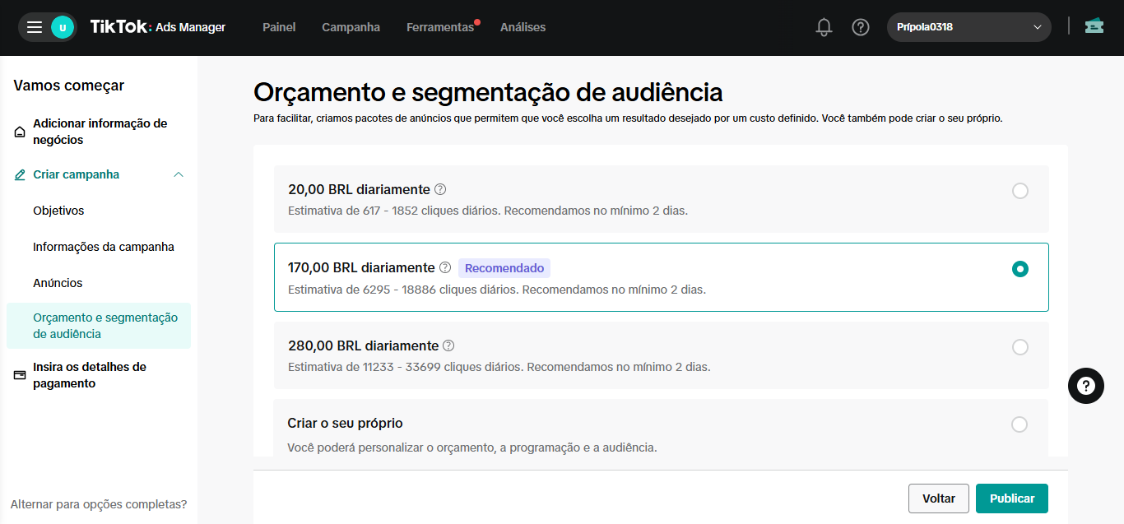Choose the Criar o seu próprio option

tap(1020, 424)
